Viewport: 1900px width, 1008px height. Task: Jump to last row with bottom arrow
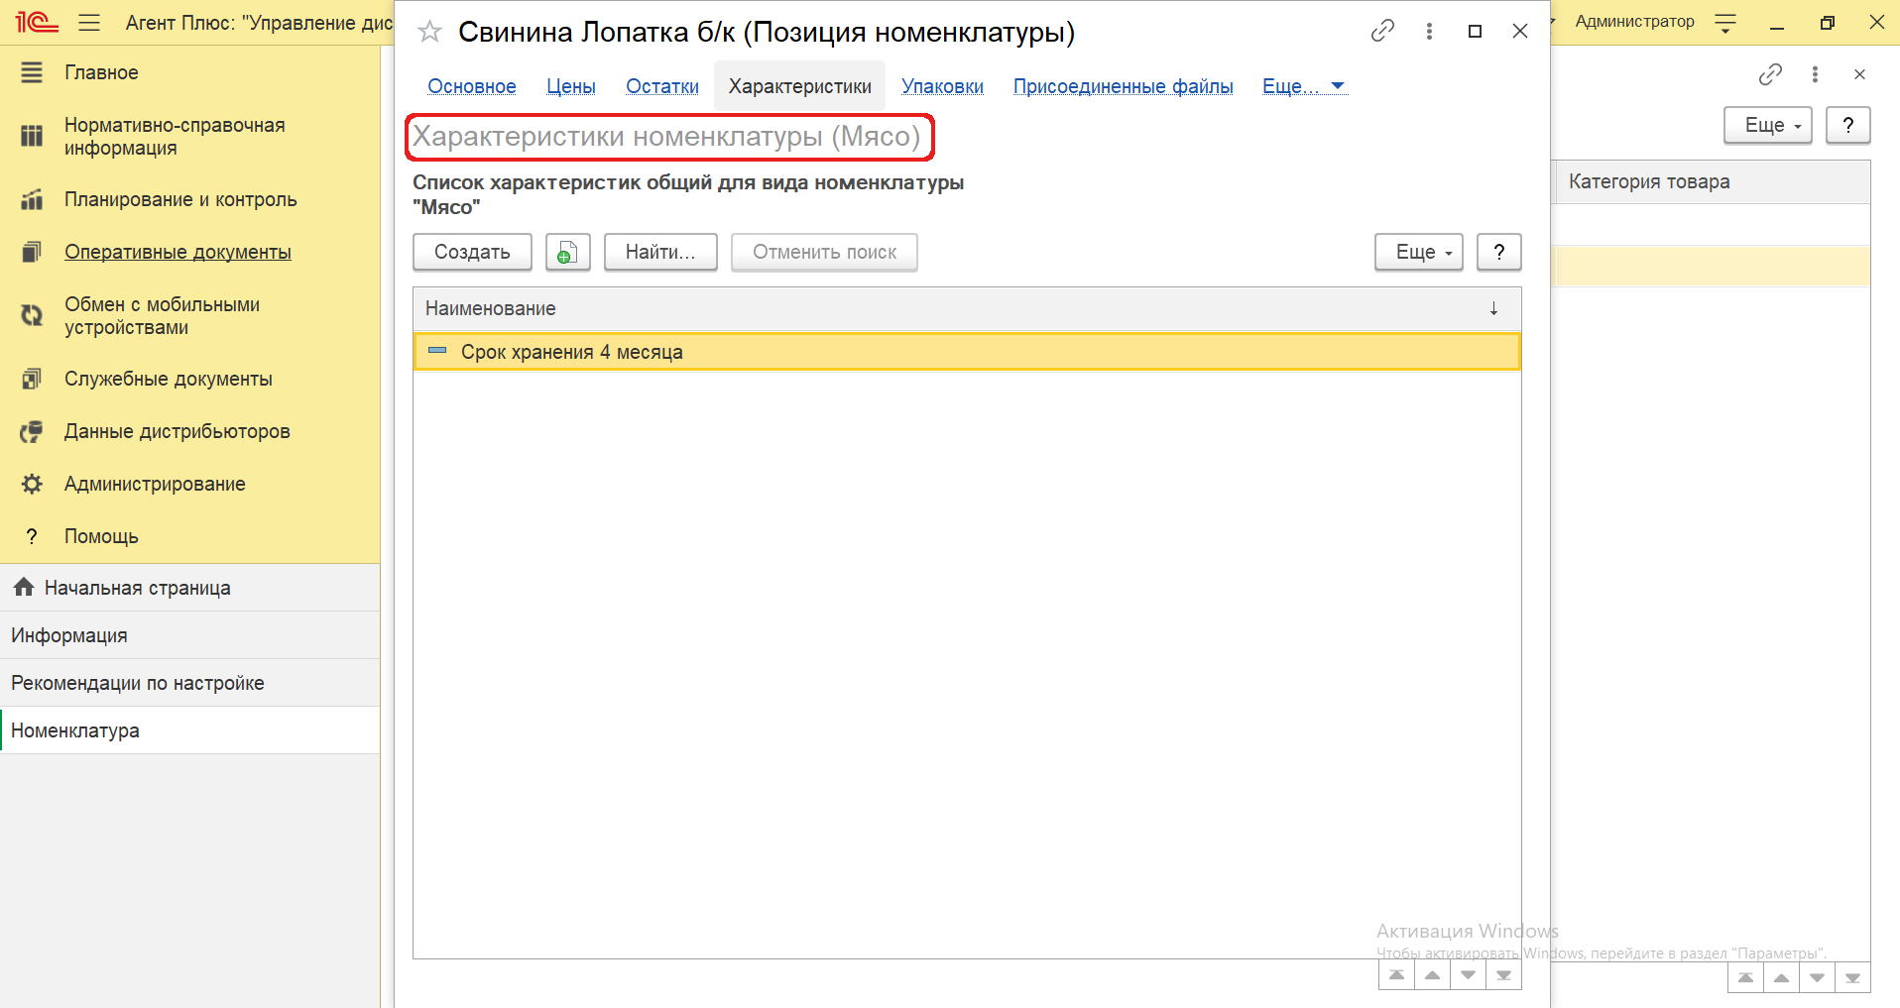[1503, 975]
